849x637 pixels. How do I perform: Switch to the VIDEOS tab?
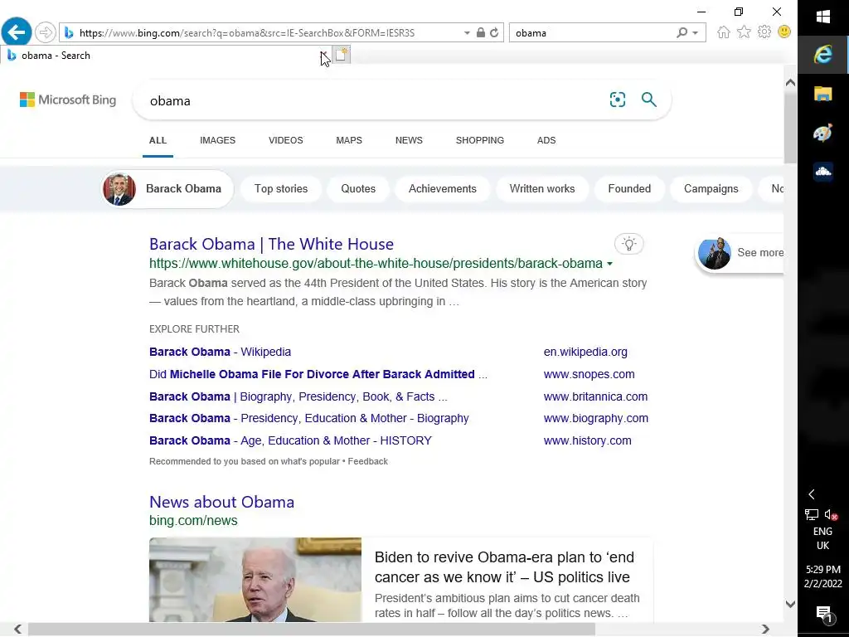286,140
